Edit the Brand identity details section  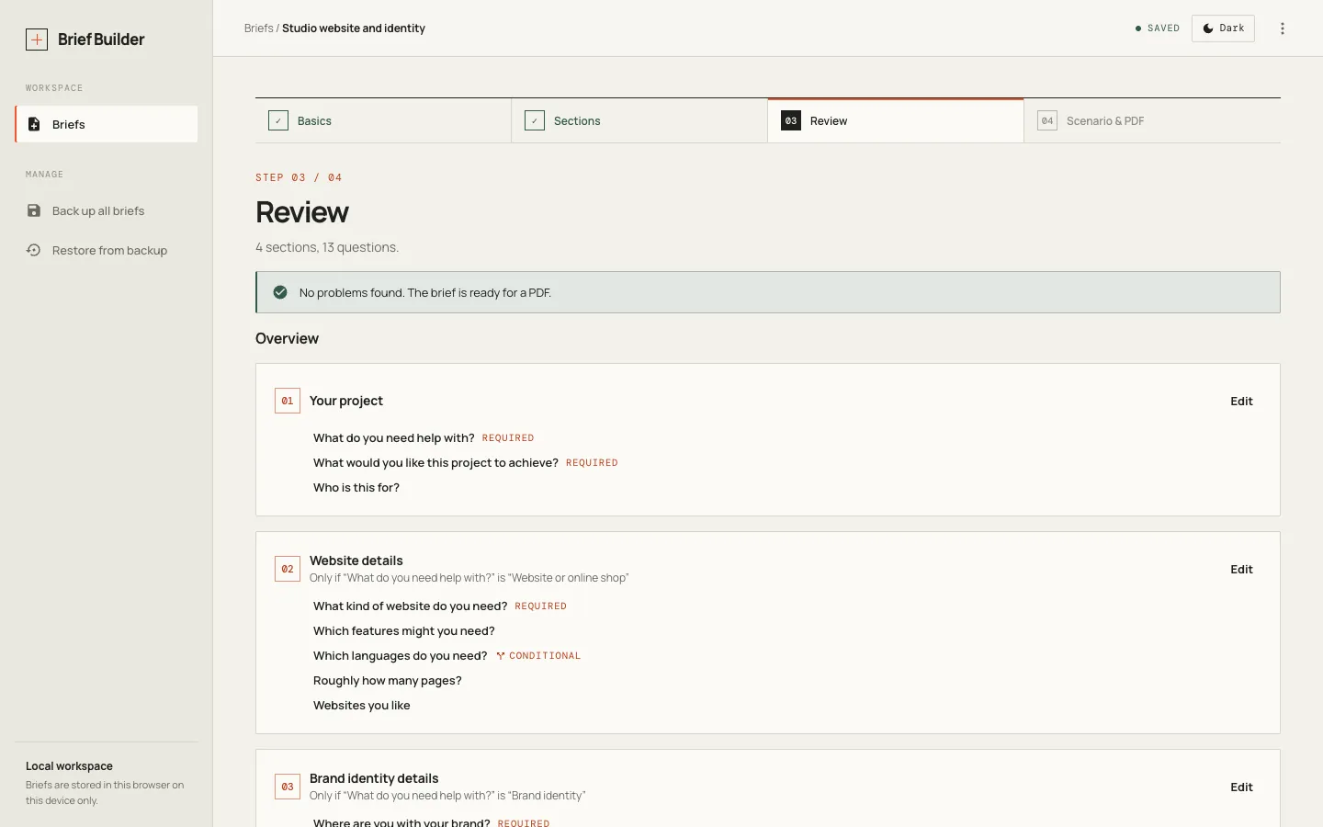tap(1241, 787)
